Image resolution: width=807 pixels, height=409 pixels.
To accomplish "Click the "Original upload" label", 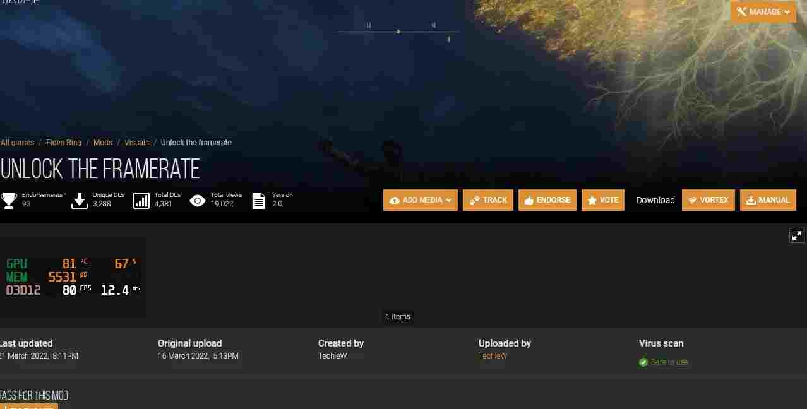I will 190,343.
